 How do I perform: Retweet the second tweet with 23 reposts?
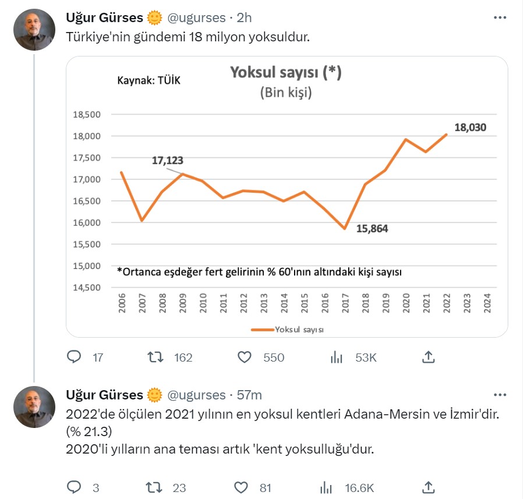pos(156,487)
